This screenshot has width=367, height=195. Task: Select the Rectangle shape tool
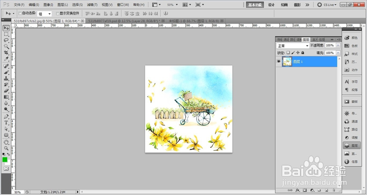tap(6, 135)
